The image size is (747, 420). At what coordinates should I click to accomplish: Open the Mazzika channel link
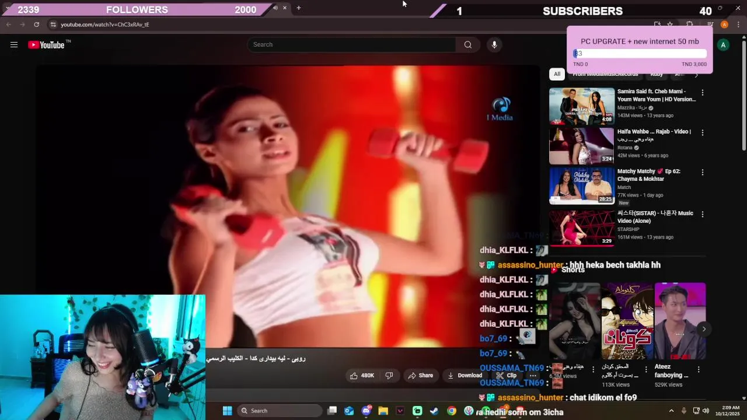tap(632, 108)
